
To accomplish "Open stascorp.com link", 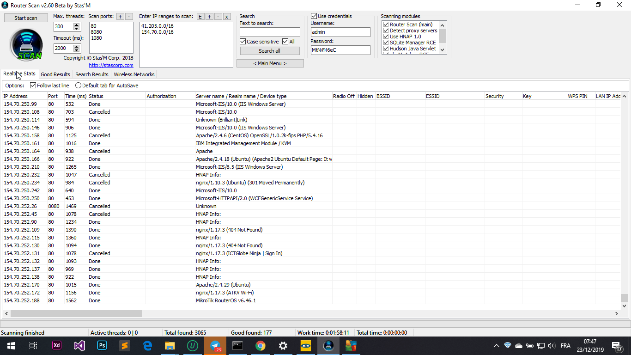I will [111, 65].
